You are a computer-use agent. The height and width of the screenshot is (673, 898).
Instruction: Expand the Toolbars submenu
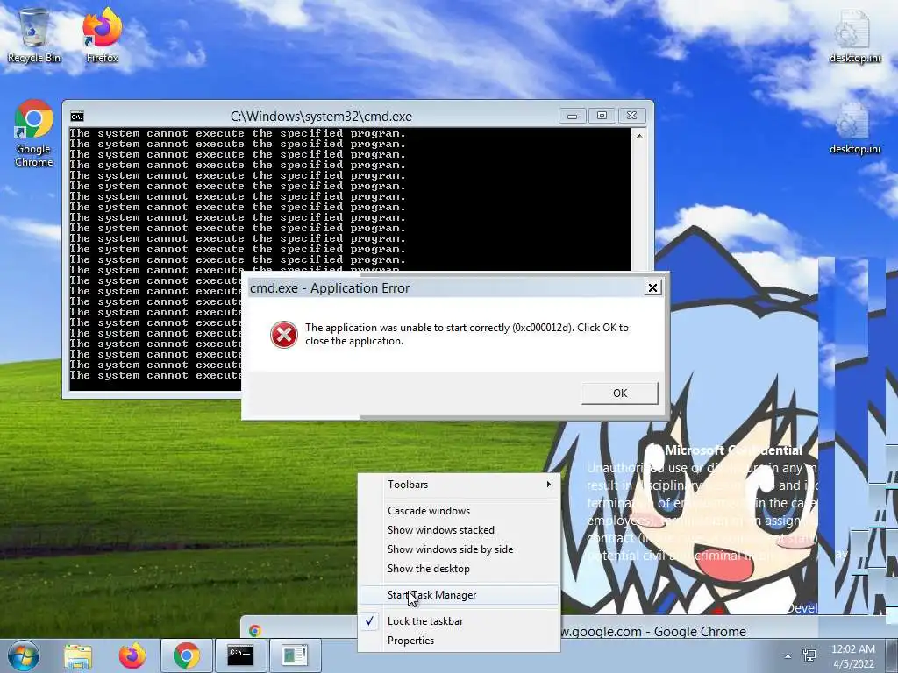tap(460, 485)
